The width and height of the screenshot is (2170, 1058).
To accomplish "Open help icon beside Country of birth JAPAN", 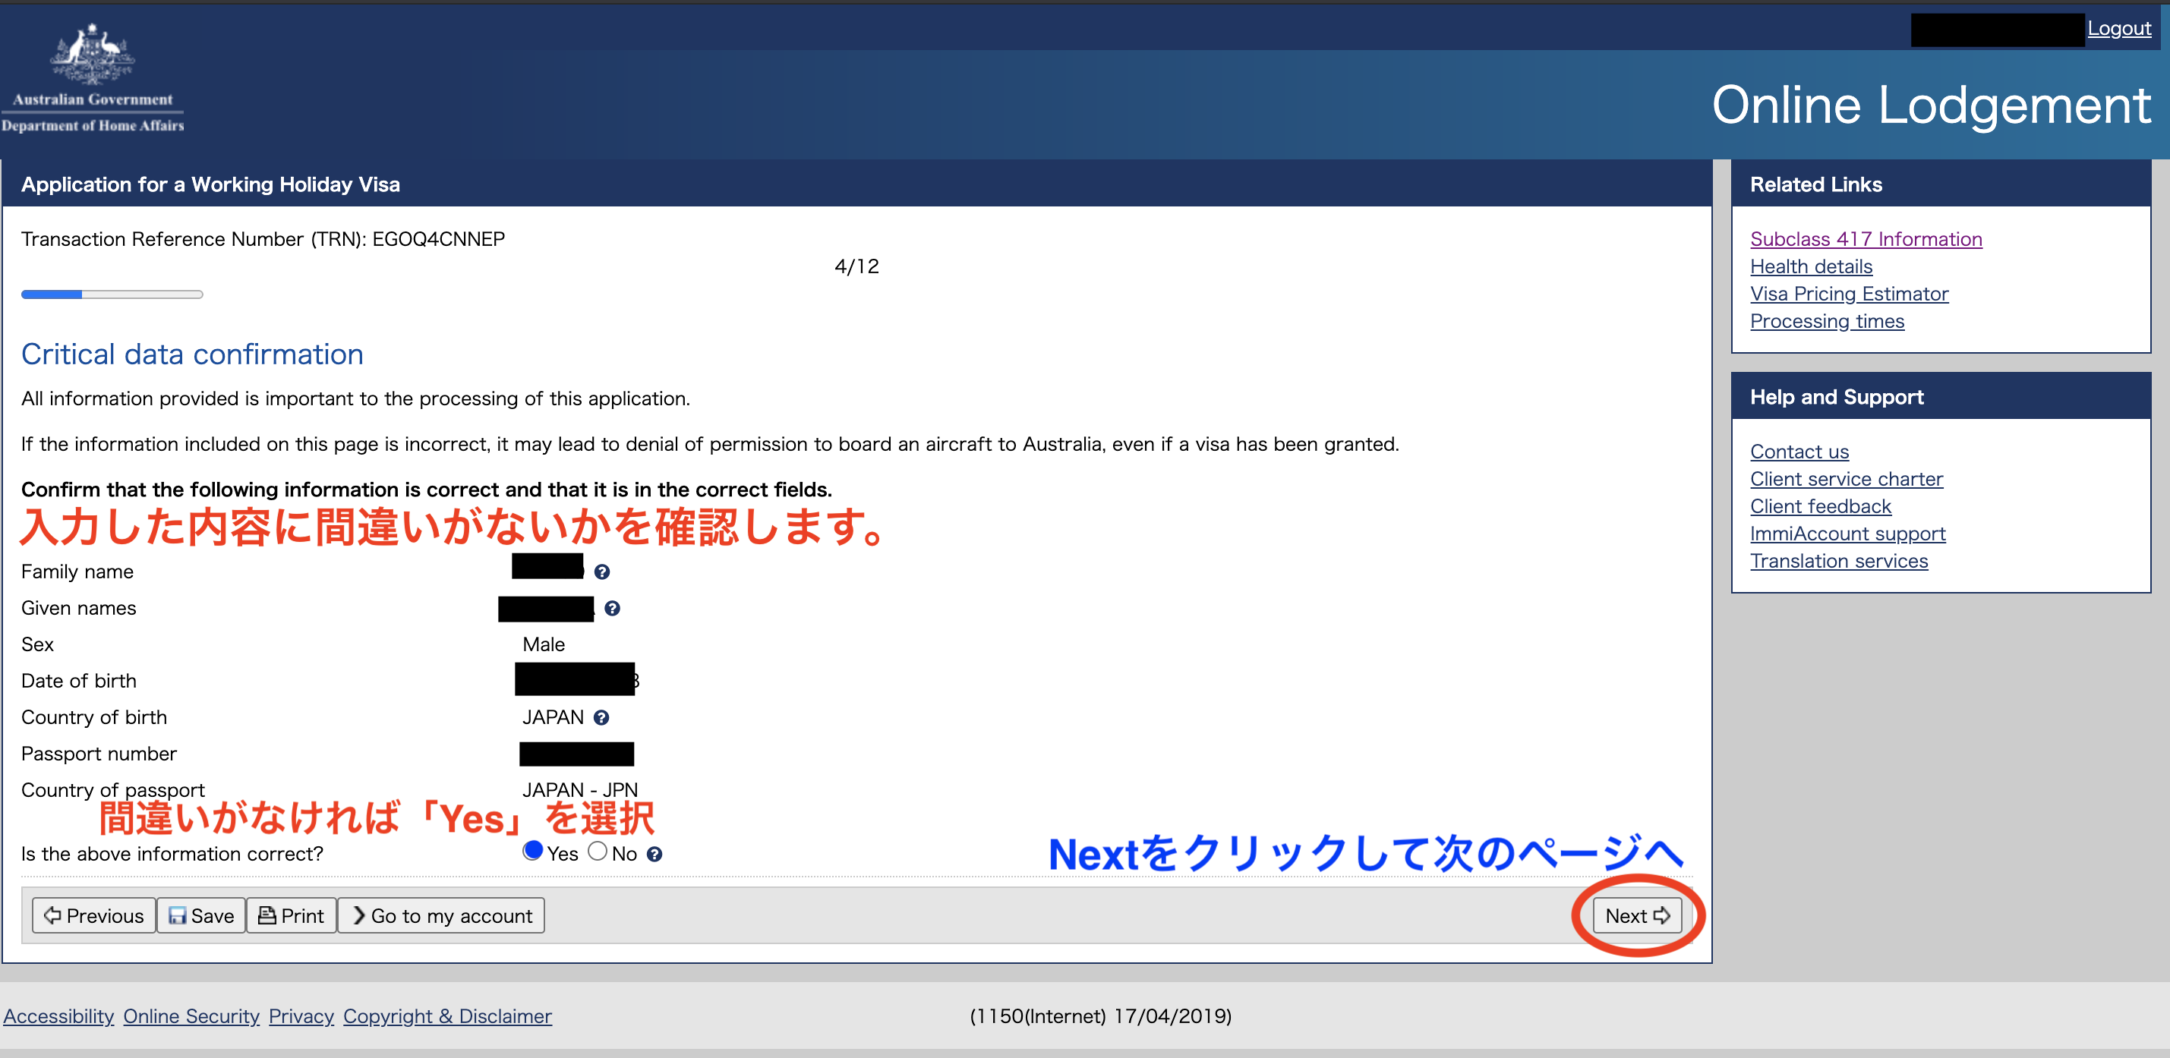I will point(601,718).
